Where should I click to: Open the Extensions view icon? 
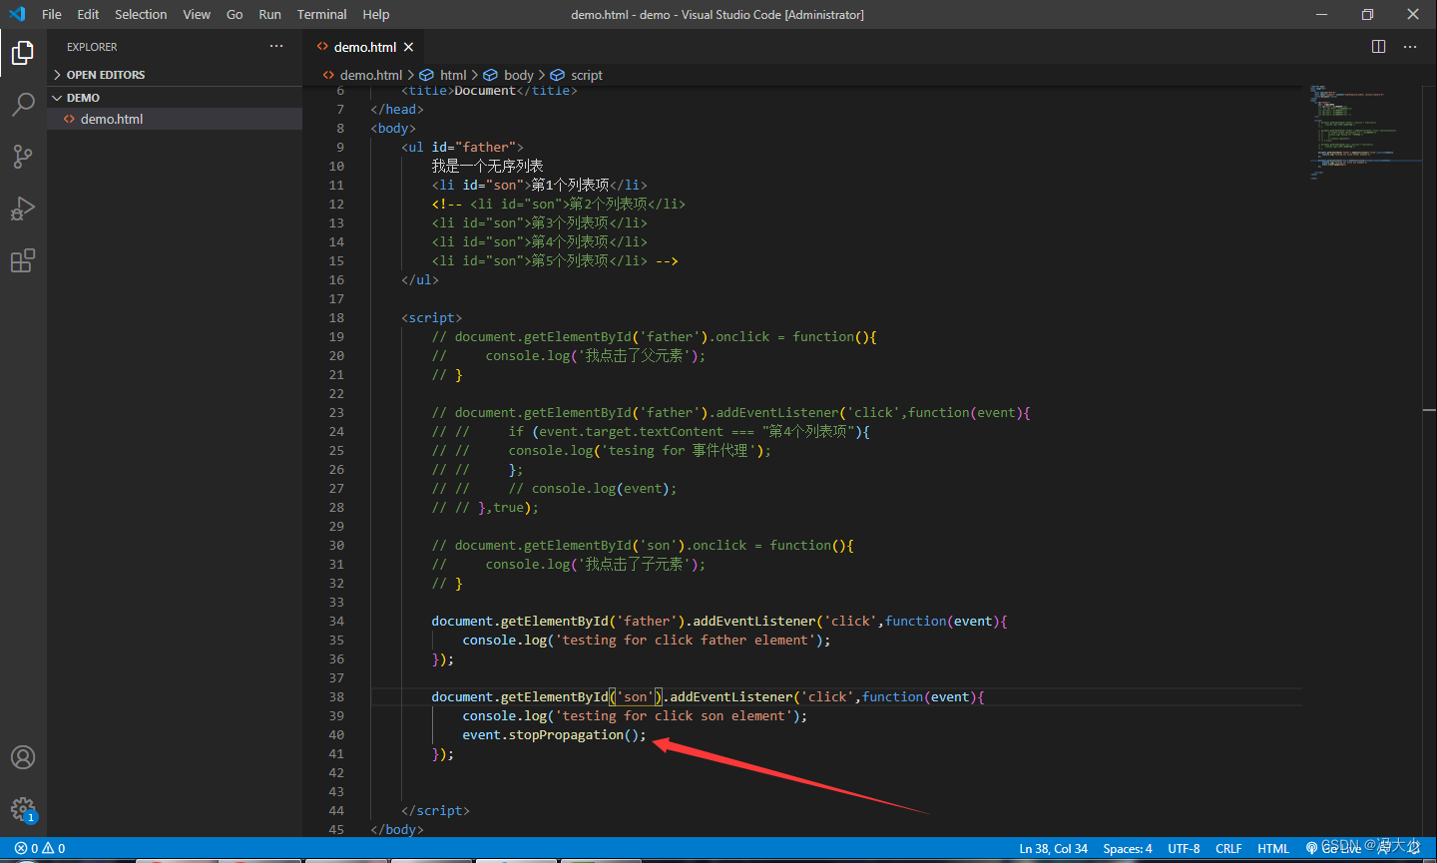tap(22, 260)
